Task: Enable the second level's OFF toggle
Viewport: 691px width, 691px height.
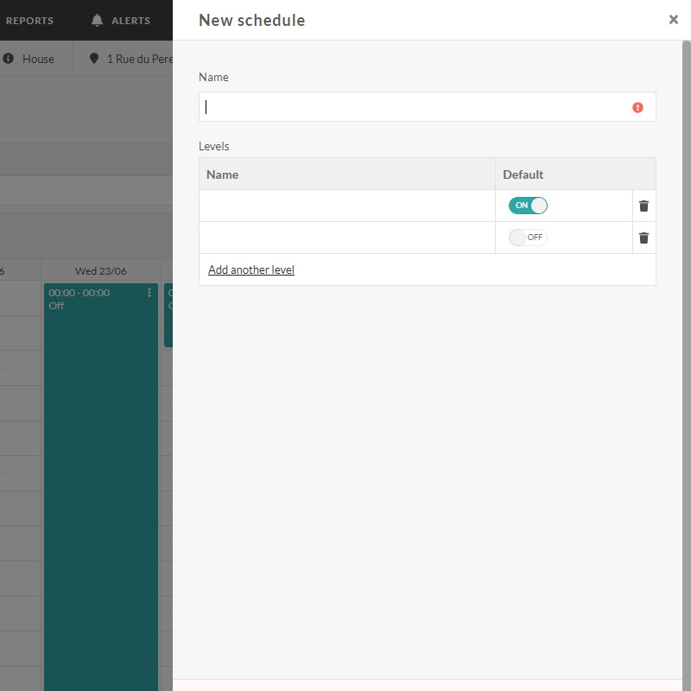Action: 527,237
